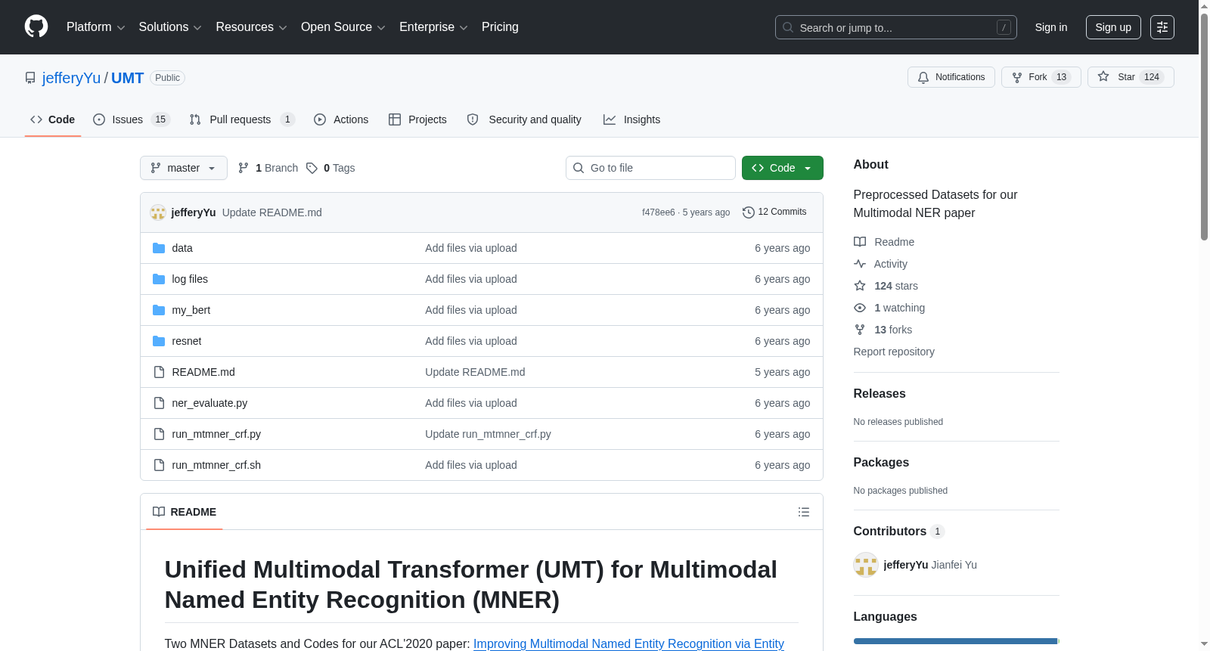Expand the green Code dropdown

coord(783,168)
